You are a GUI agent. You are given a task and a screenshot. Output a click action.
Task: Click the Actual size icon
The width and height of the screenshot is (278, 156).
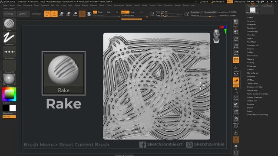click(236, 46)
